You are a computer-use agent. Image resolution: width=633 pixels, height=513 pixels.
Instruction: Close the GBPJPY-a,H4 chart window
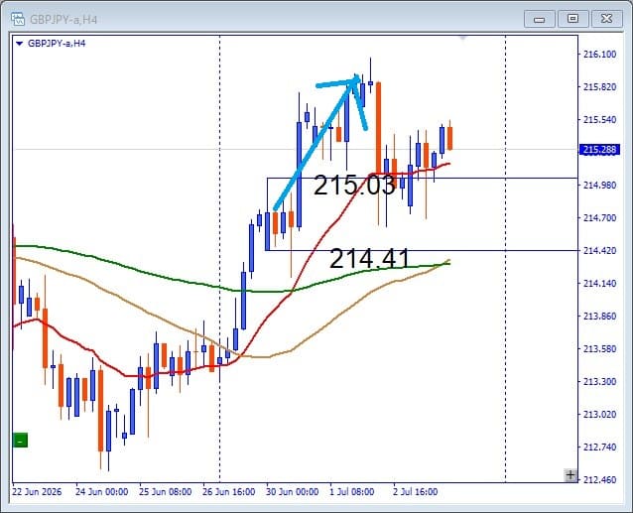tap(606, 19)
